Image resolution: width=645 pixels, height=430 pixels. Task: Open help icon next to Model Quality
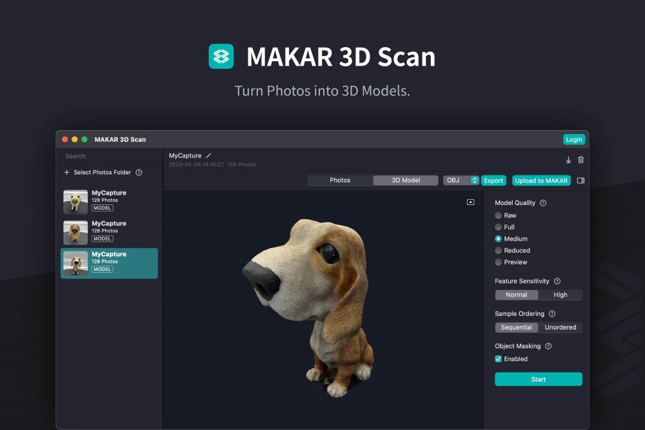(543, 203)
